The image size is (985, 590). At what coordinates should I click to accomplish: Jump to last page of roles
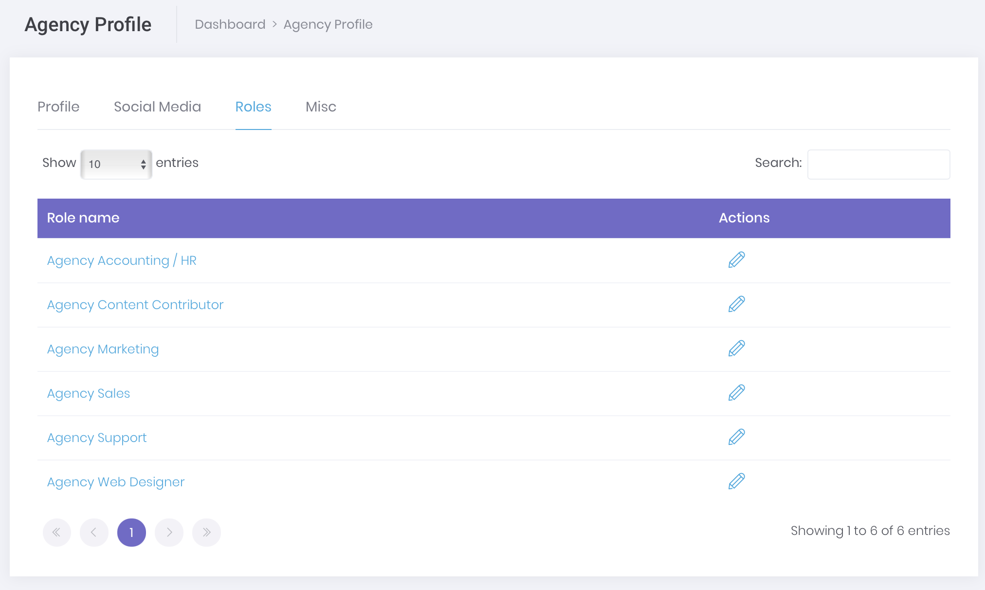(206, 532)
